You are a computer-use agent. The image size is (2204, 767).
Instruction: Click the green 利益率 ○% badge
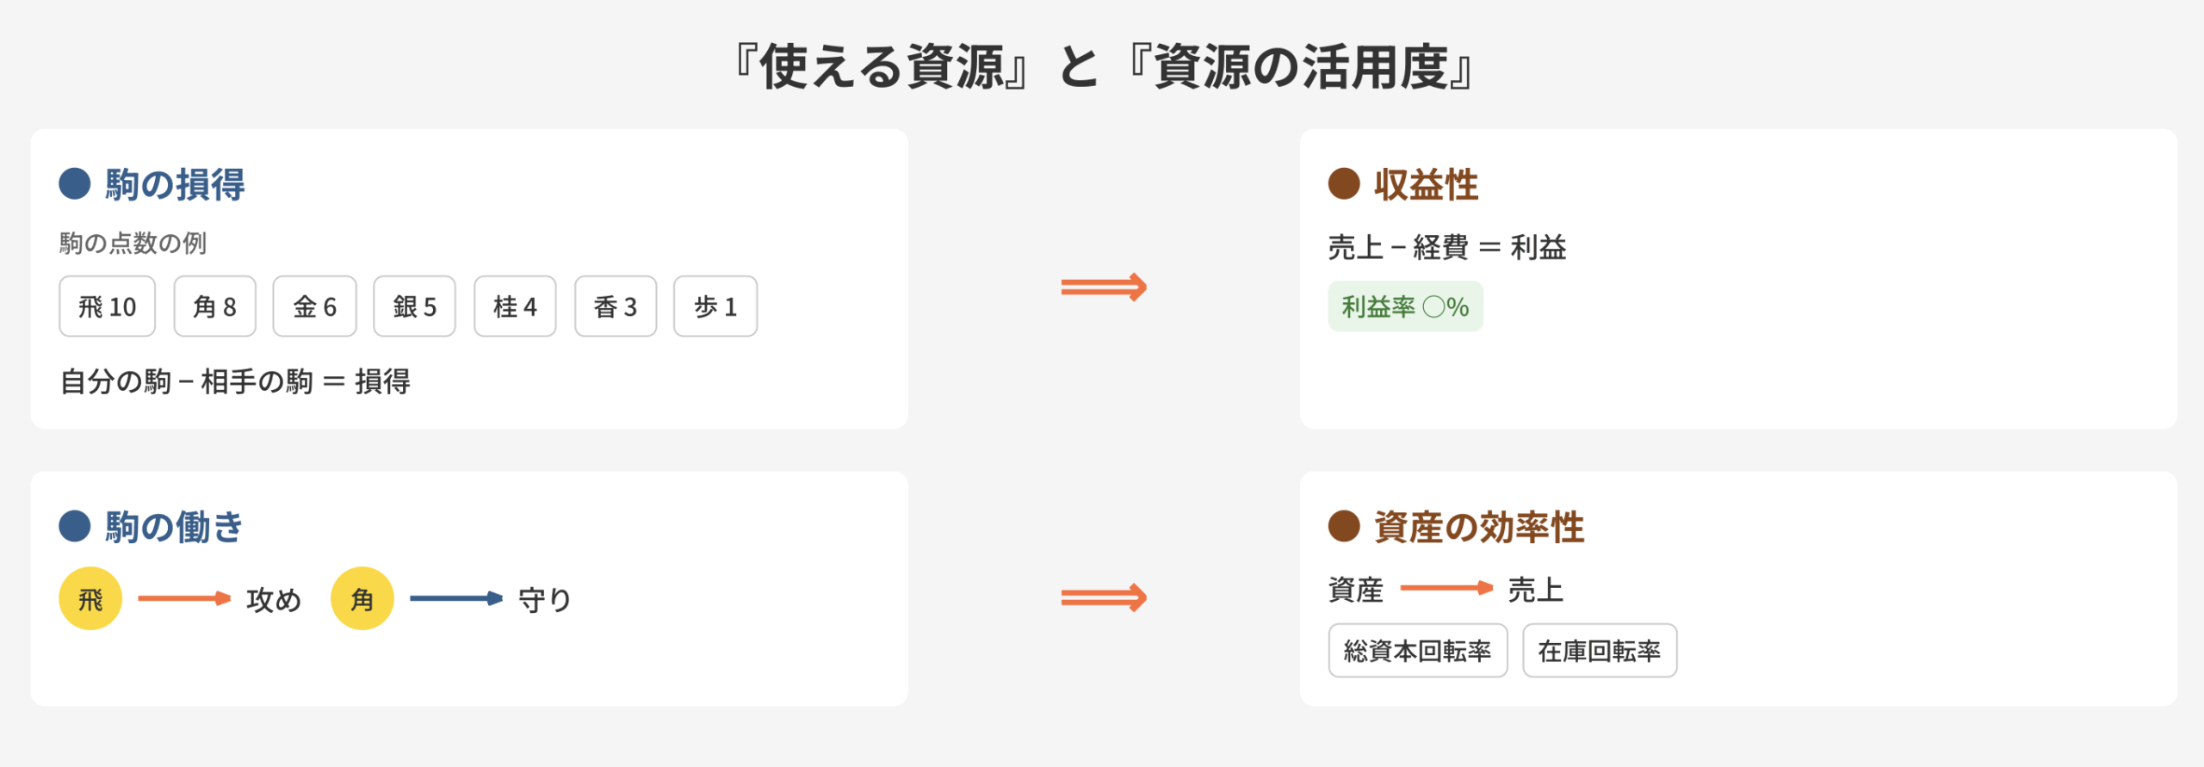point(1405,306)
